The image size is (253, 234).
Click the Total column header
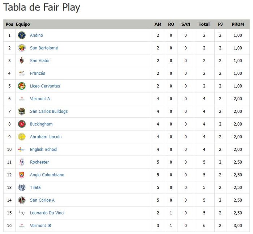(x=204, y=24)
